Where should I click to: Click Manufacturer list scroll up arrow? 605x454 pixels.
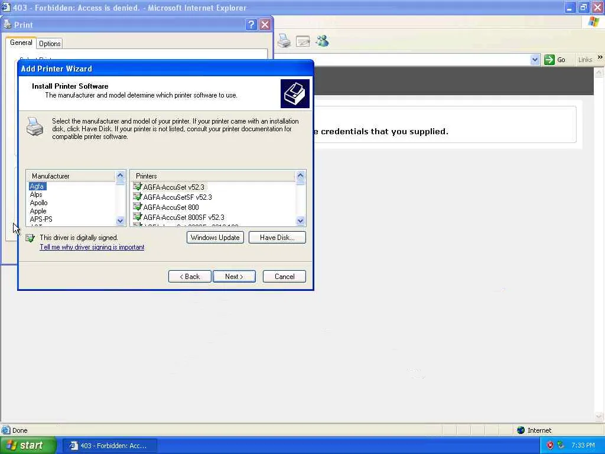pyautogui.click(x=120, y=176)
